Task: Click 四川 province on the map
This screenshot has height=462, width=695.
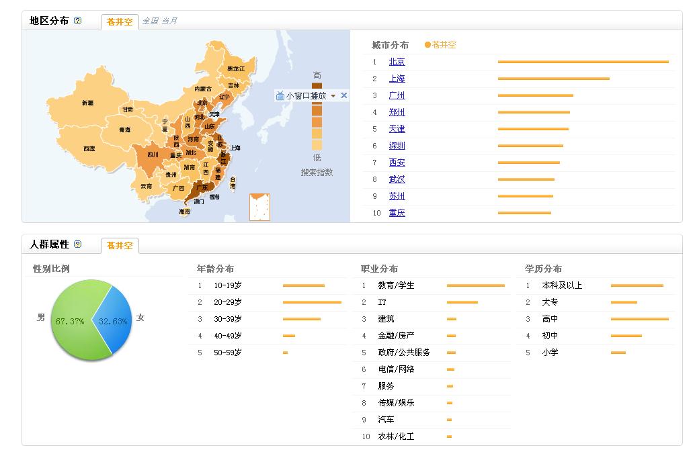Action: tap(153, 154)
